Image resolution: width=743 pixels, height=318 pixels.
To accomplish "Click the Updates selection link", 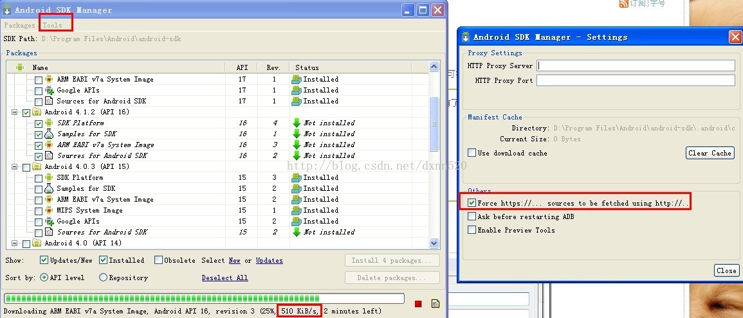I will point(269,260).
